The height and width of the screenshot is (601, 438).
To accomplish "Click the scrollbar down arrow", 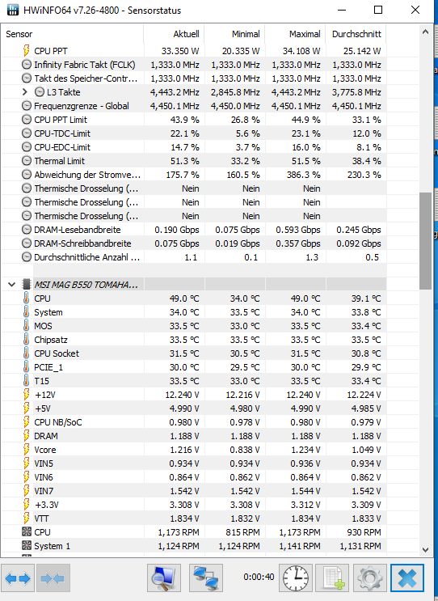I will coord(425,550).
